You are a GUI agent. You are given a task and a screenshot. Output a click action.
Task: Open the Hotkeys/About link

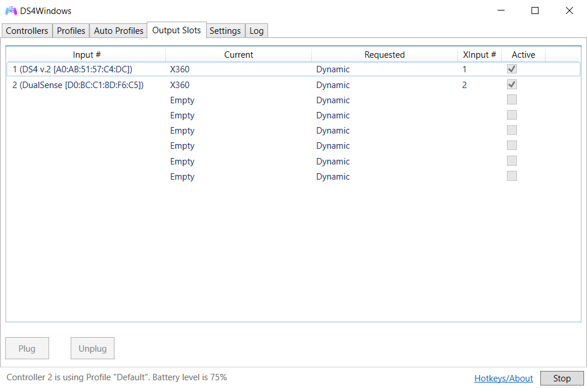(503, 378)
